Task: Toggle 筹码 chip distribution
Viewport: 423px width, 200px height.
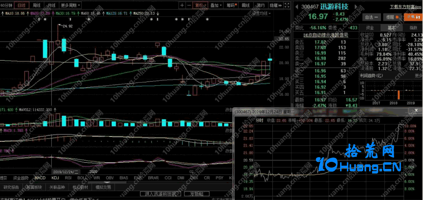Action: pyautogui.click(x=231, y=5)
